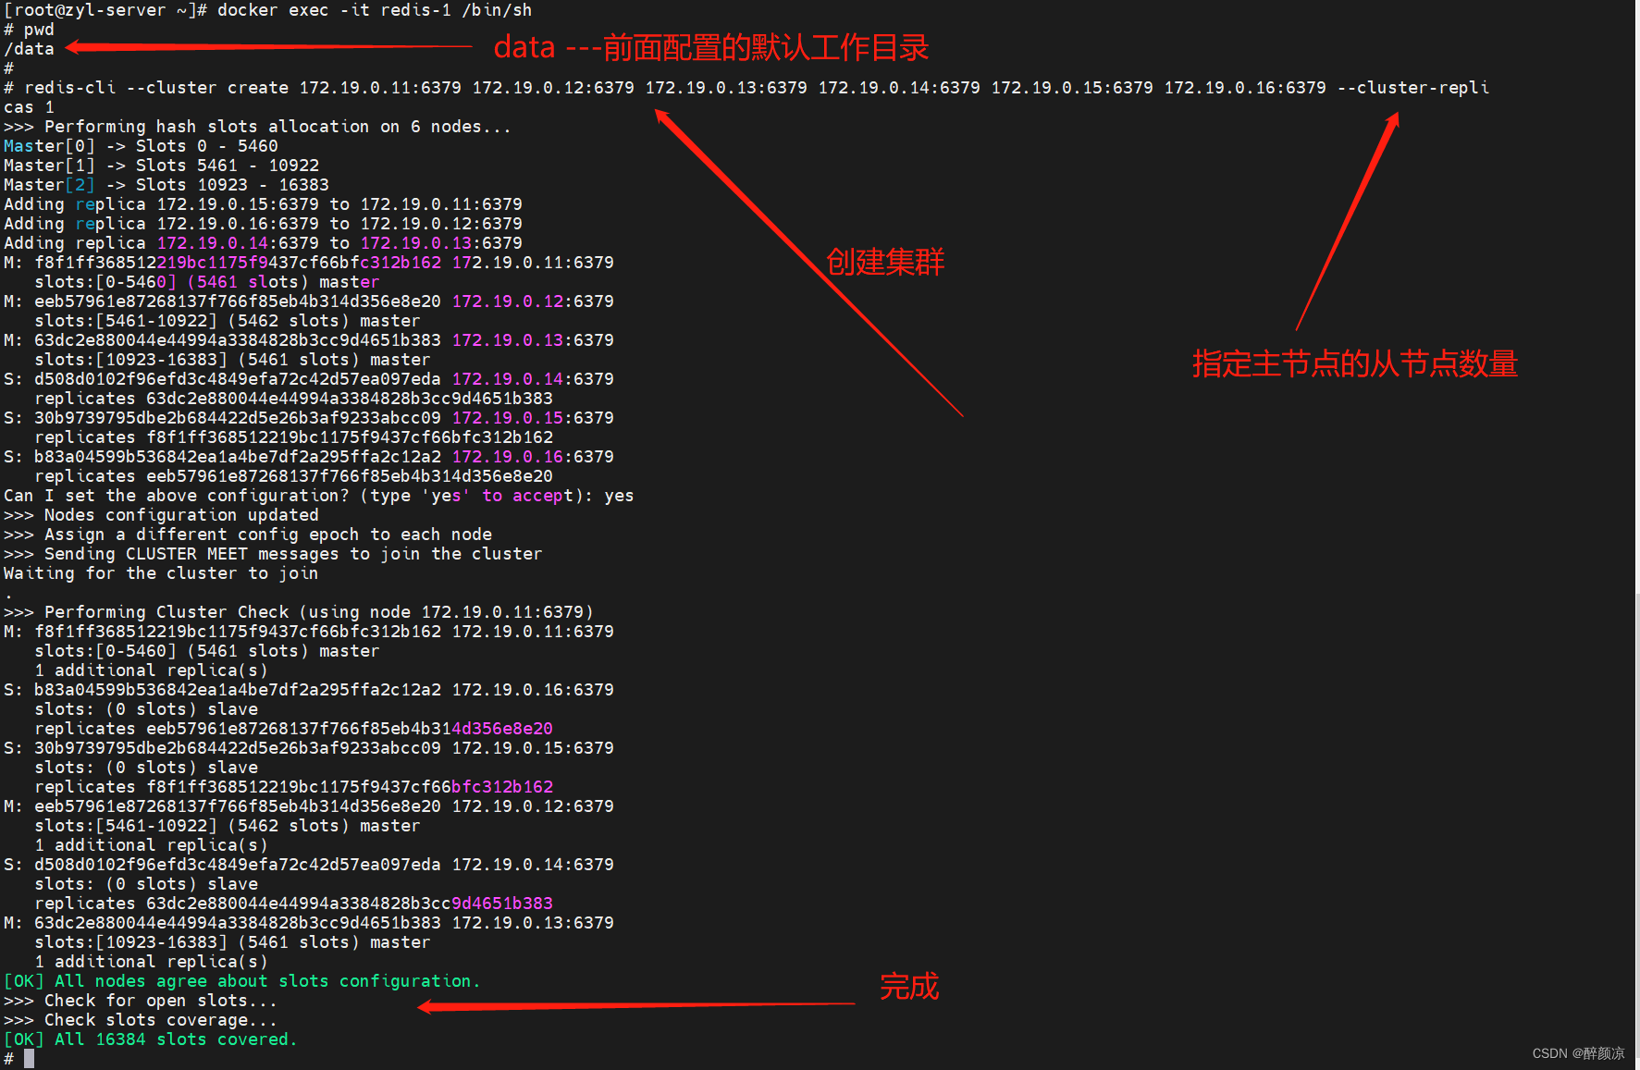Screen dimensions: 1640x1070
Task: Click 'slots: (0 slots) slave' under node 172.19.0.14
Action: [146, 884]
